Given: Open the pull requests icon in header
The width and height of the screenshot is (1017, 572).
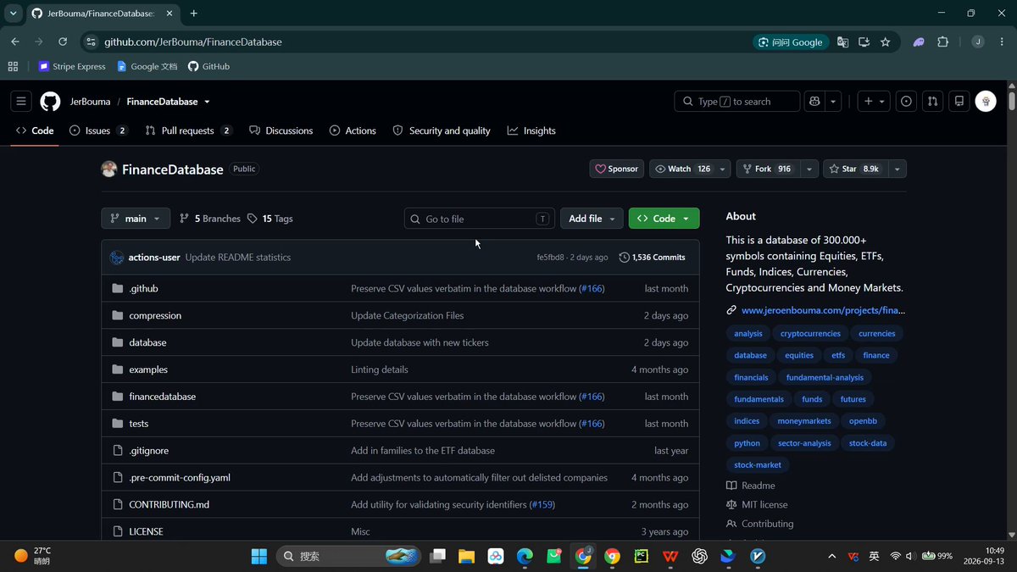Looking at the screenshot, I should 932,102.
